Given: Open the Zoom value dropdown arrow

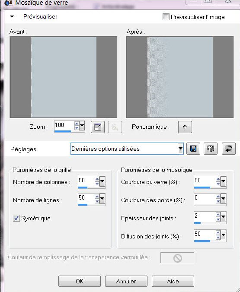Looking at the screenshot, I should [82, 126].
